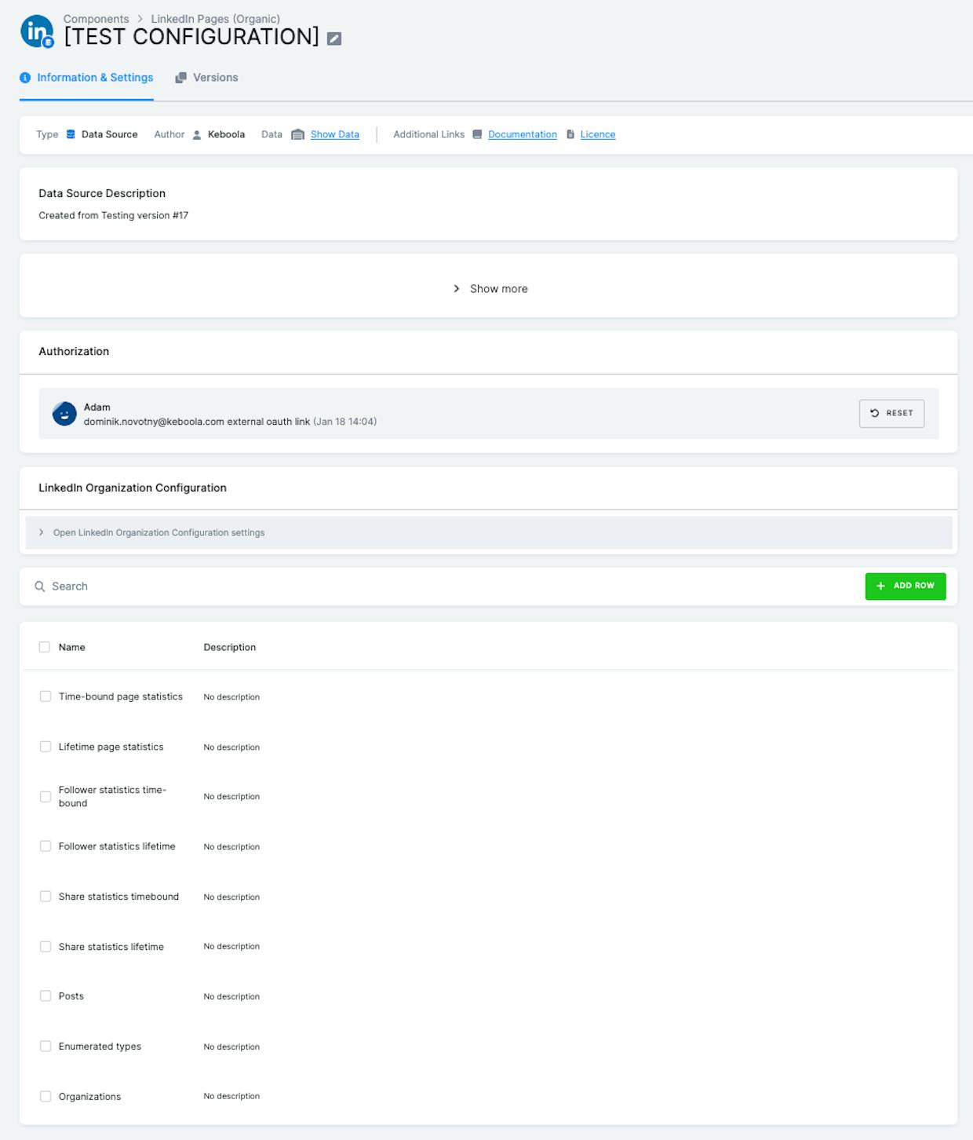Check the Follower statistics lifetime row
973x1140 pixels.
point(46,846)
